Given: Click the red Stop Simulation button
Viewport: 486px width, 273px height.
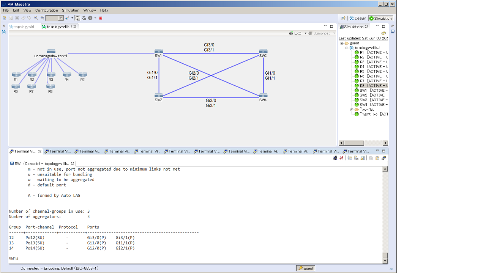Looking at the screenshot, I should tap(101, 18).
